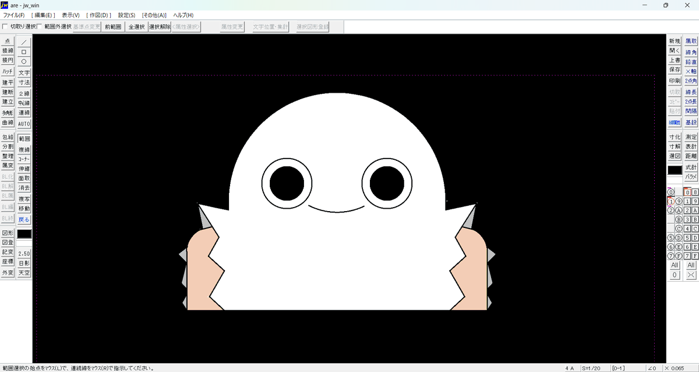
Task: Activate the 寸法 dimension tool
Action: pyautogui.click(x=24, y=82)
